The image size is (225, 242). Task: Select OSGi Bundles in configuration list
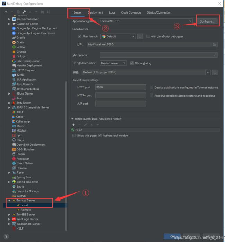(26, 150)
